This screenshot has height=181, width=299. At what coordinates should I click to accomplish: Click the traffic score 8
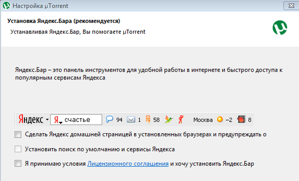(250, 120)
